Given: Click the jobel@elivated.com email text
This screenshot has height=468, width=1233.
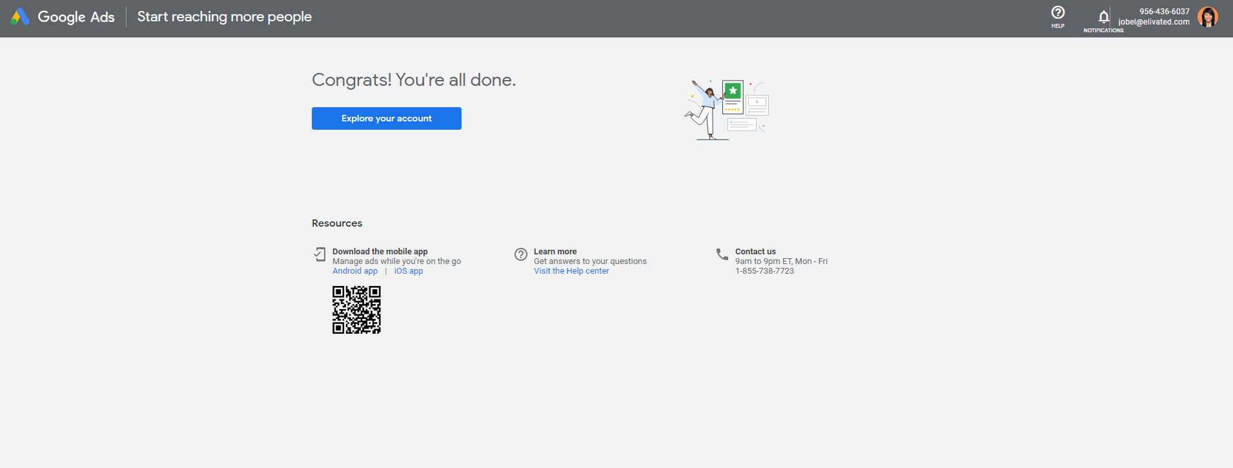Looking at the screenshot, I should (1154, 22).
